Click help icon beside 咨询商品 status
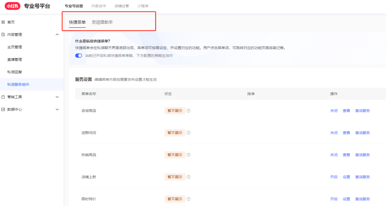386x206 pixels. point(188,111)
